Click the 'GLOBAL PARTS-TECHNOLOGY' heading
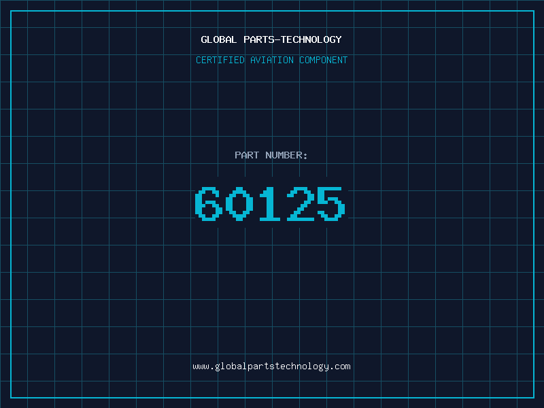This screenshot has height=408, width=544. 271,39
